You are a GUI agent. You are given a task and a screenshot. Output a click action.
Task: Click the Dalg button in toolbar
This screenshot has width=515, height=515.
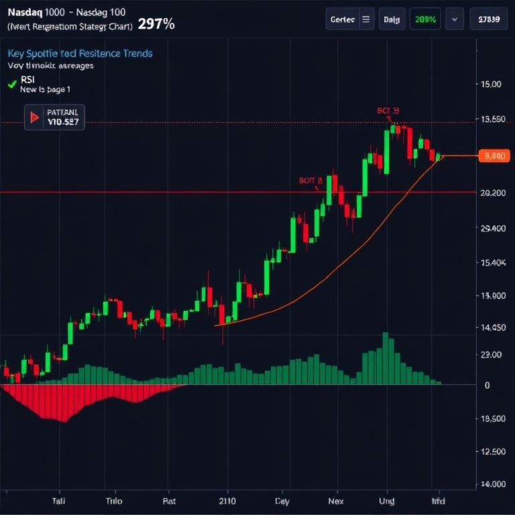391,20
